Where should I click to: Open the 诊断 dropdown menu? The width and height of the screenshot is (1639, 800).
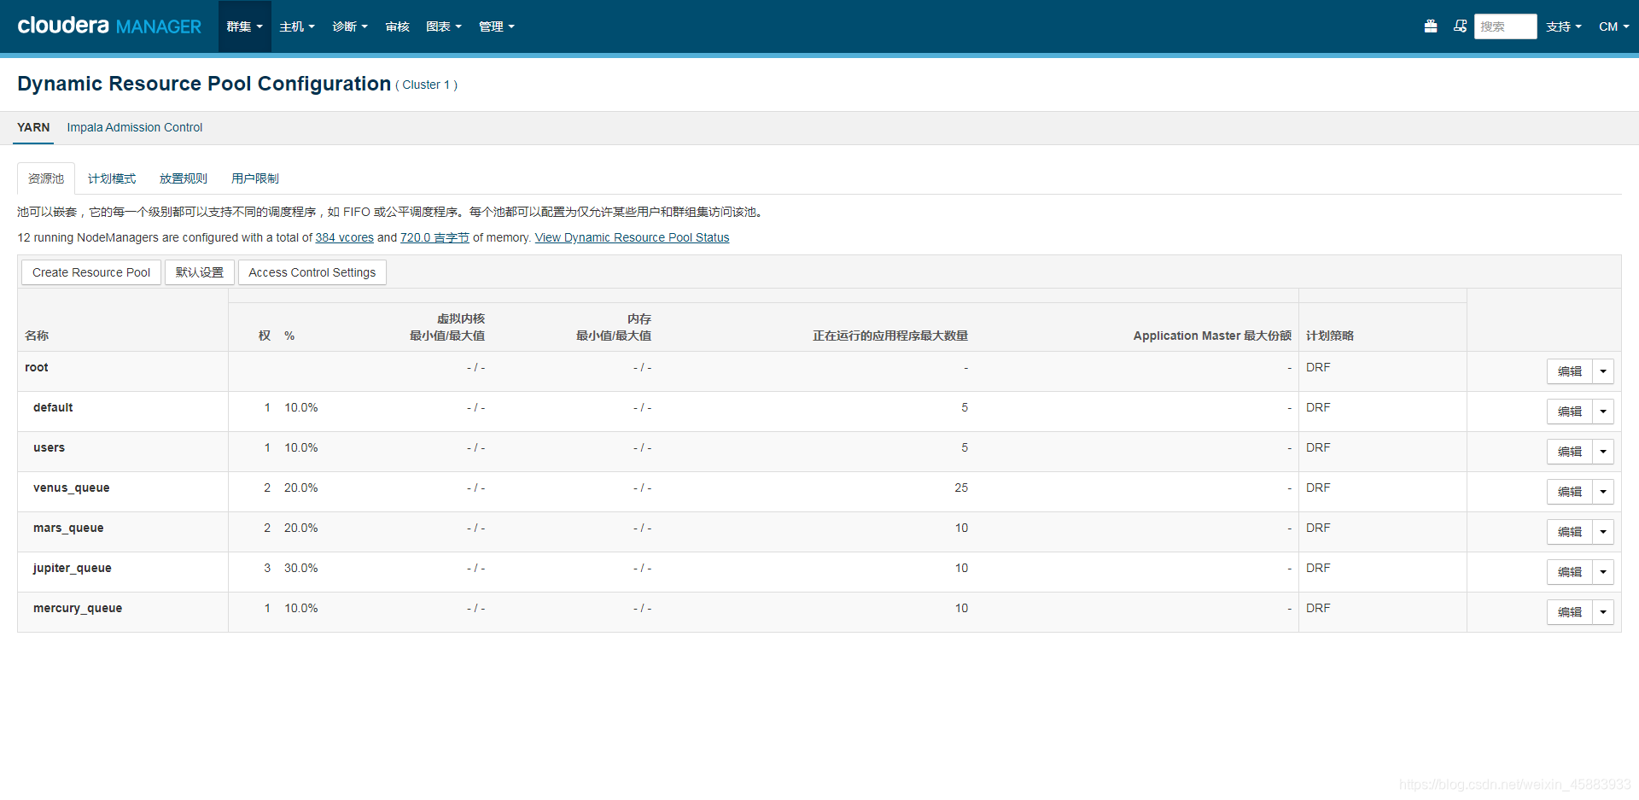point(350,26)
